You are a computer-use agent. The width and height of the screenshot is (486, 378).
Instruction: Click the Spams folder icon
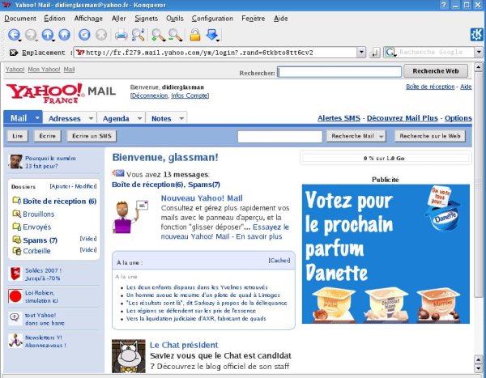(17, 240)
